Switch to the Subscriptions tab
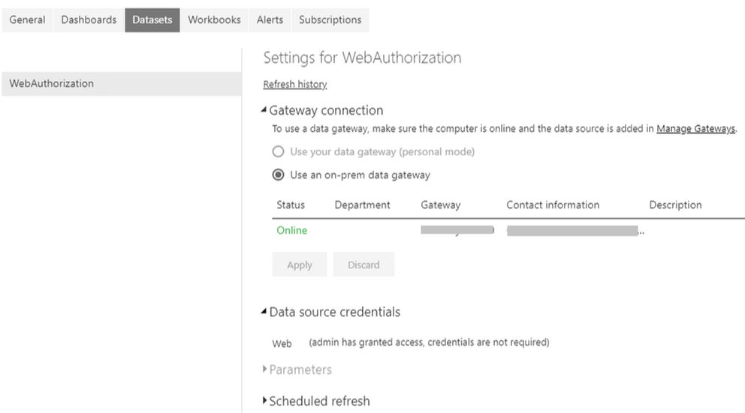This screenshot has width=745, height=413. point(330,20)
